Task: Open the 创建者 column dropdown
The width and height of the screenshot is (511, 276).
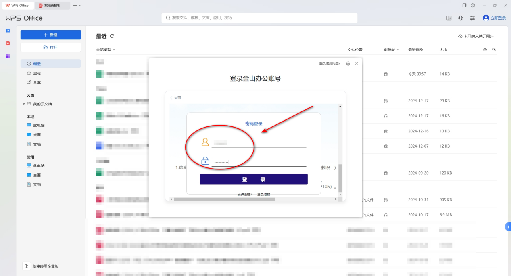Action: pos(392,50)
